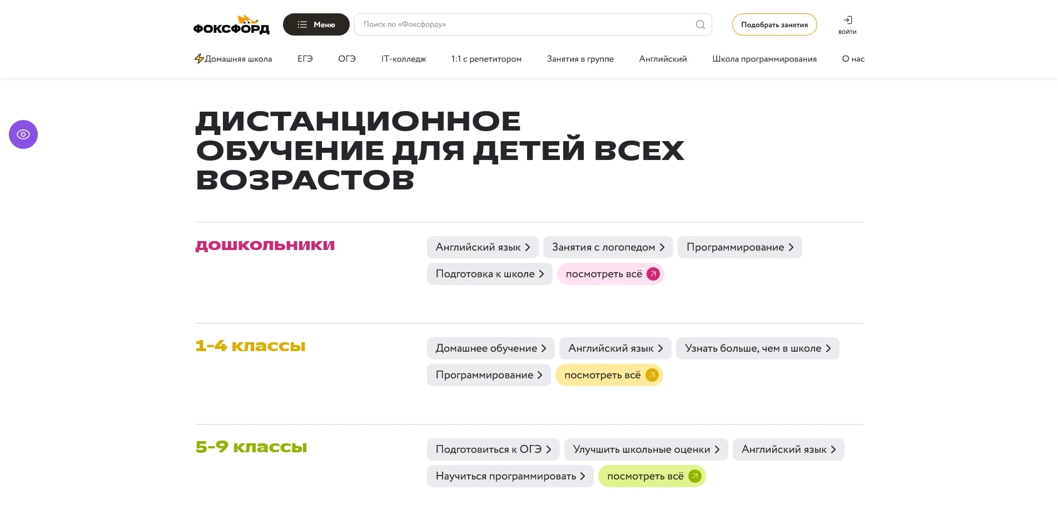The width and height of the screenshot is (1058, 515).
Task: Click the Войти login icon
Action: (847, 20)
